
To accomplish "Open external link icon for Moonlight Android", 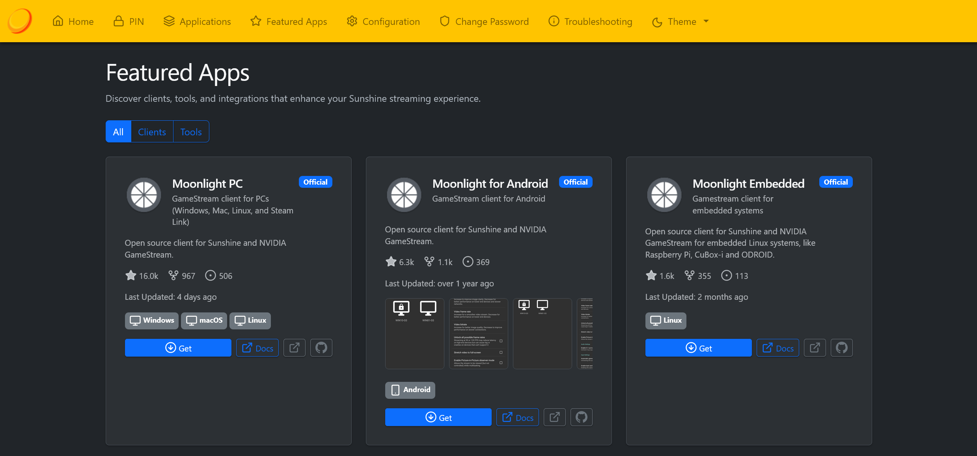I will click(x=554, y=417).
